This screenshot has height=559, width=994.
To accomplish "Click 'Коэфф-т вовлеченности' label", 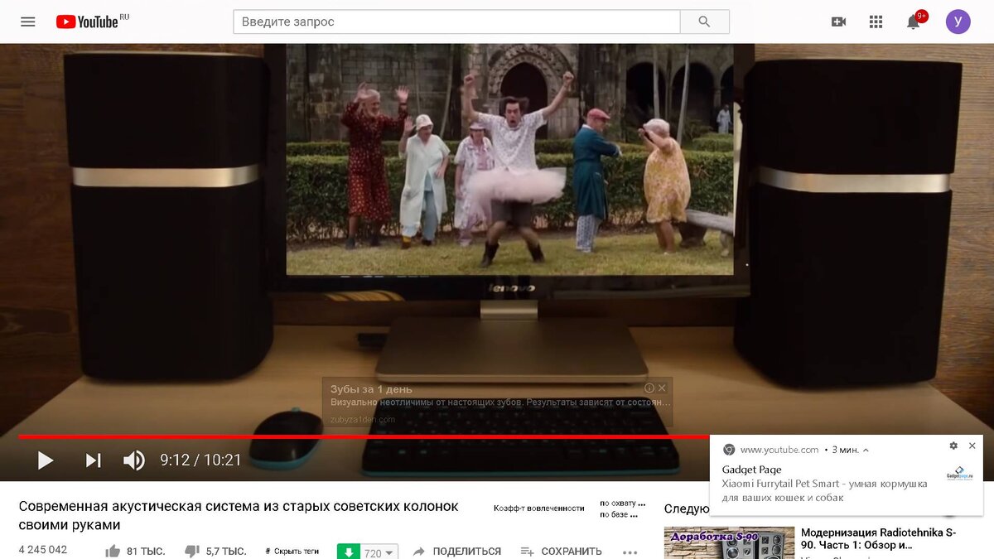I will tap(539, 508).
